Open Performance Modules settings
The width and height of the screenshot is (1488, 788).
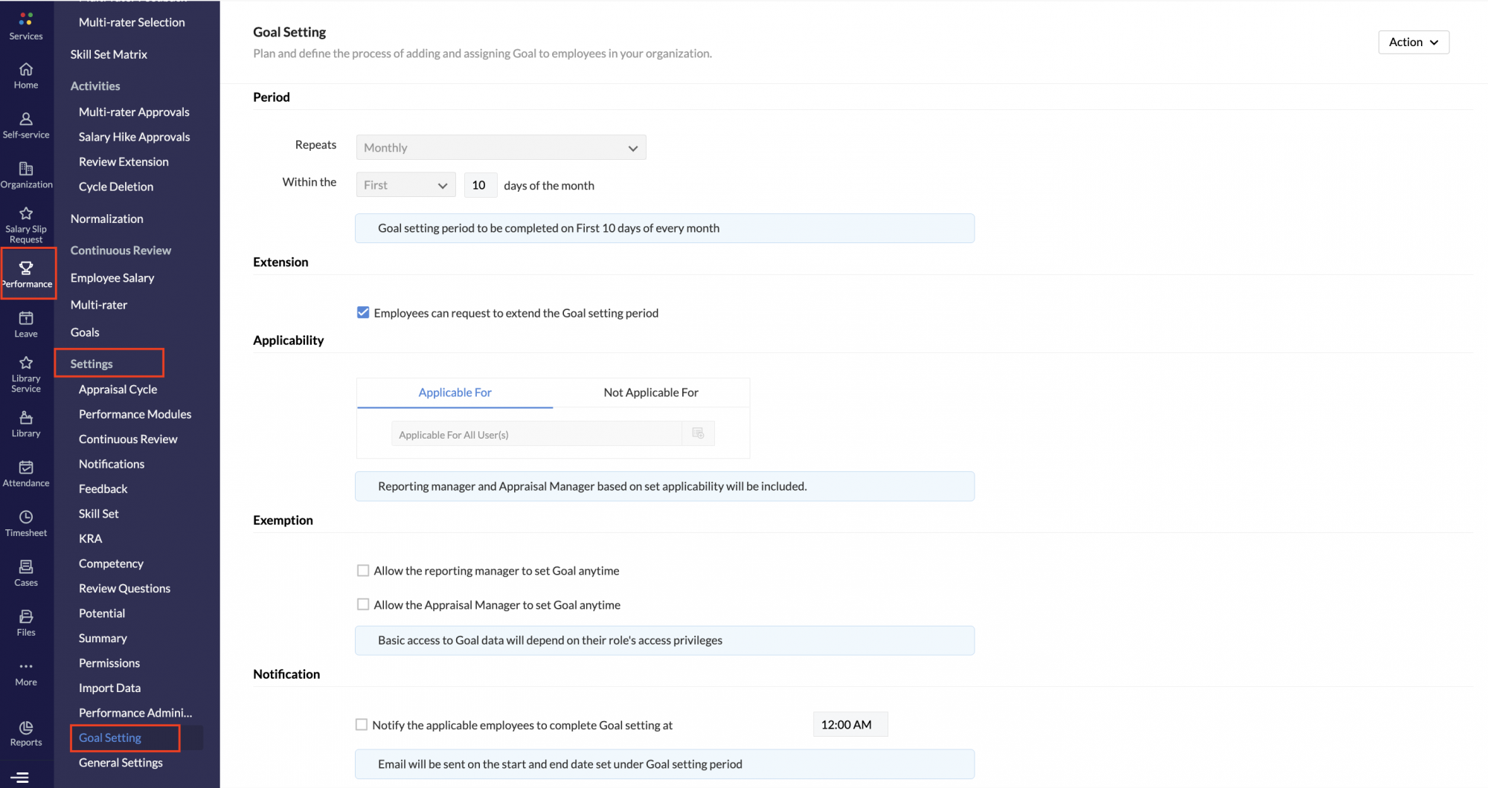pos(135,414)
